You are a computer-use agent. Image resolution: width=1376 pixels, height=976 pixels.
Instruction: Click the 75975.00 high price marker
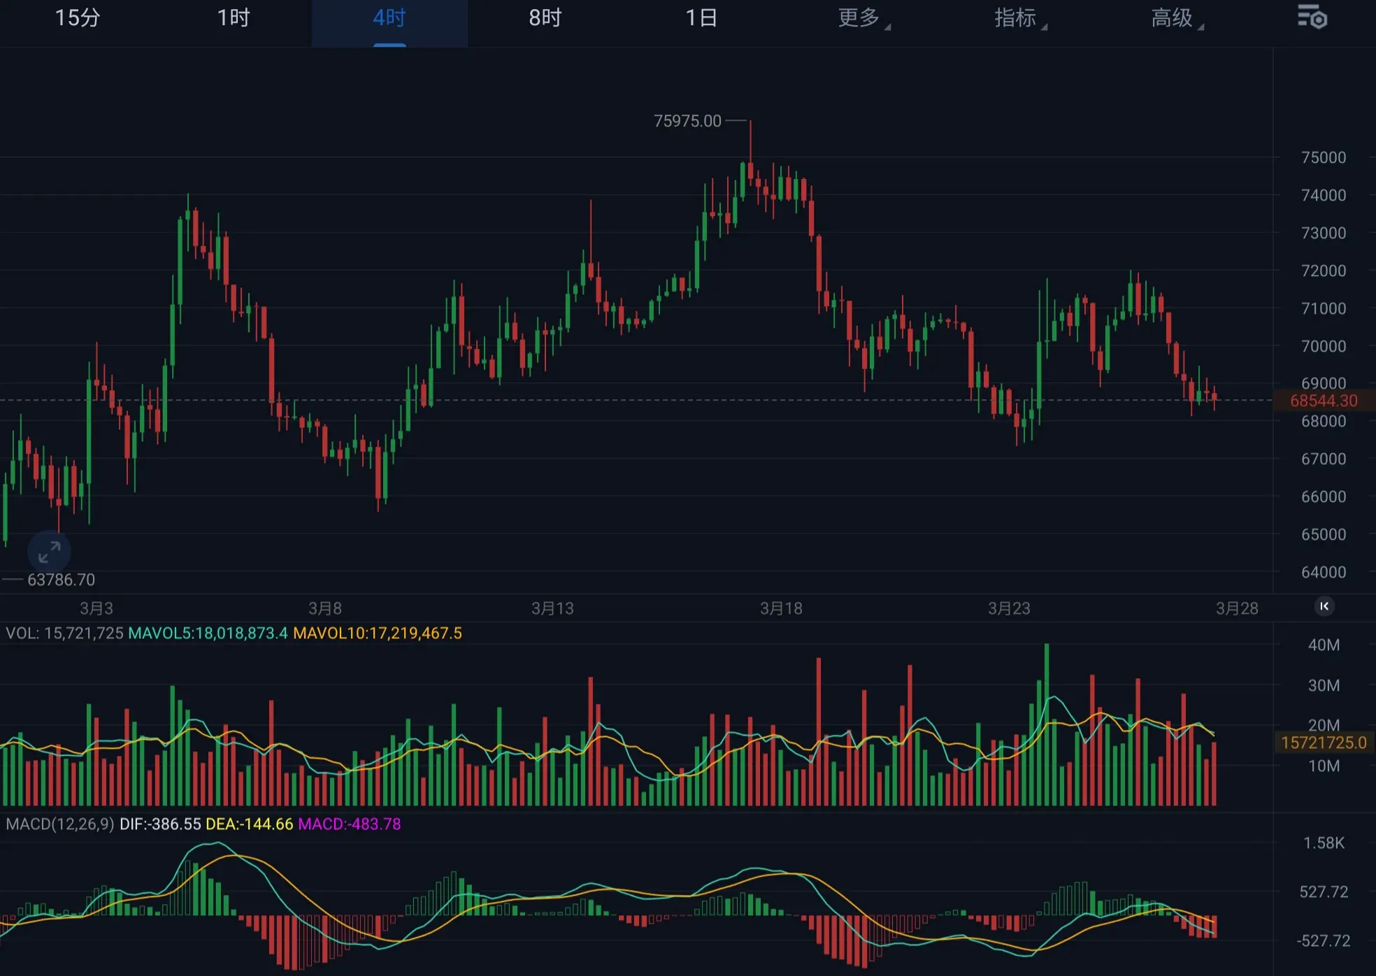(x=687, y=121)
